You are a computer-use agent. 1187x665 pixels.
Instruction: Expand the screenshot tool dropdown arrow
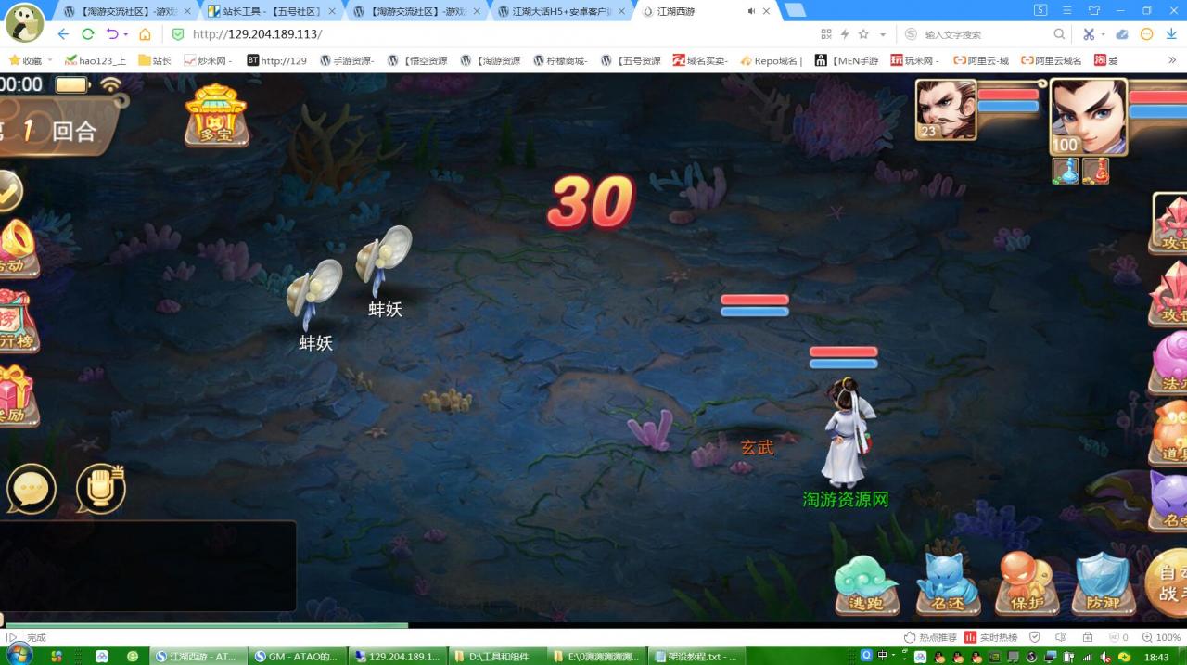1103,34
